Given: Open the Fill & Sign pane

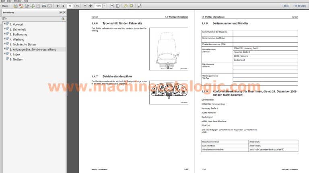Looking at the screenshot, I should [299, 6].
